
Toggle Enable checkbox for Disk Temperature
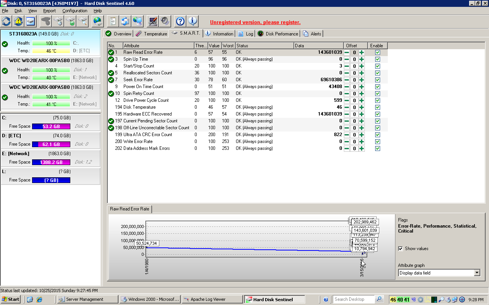[x=377, y=107]
